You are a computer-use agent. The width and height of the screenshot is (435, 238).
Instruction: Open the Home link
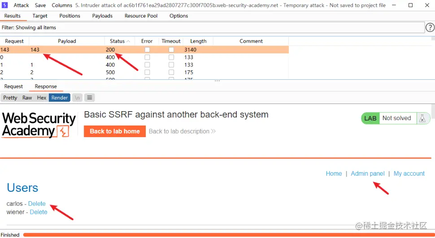coord(334,173)
